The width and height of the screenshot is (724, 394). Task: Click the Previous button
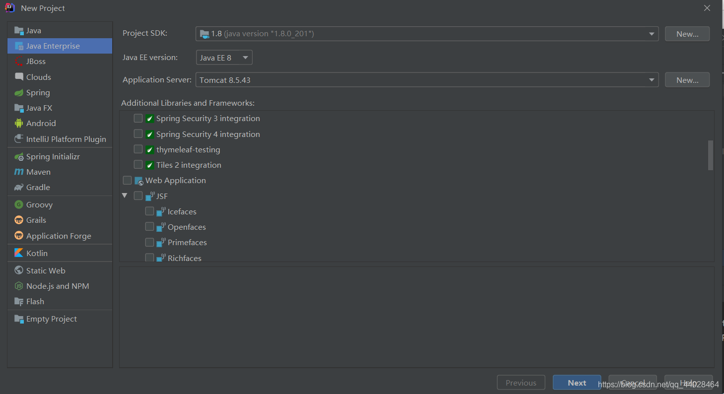pyautogui.click(x=521, y=383)
